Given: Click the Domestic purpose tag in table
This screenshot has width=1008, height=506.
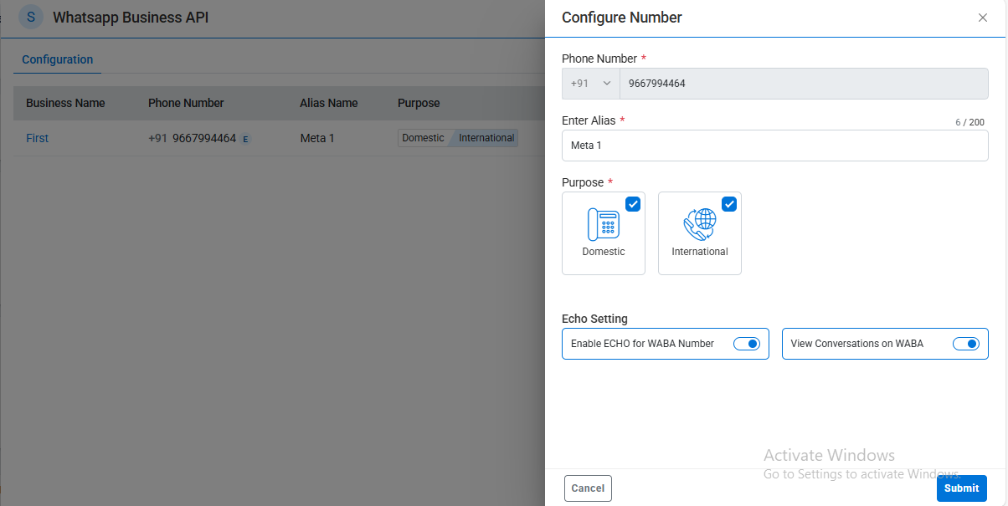Looking at the screenshot, I should tap(423, 138).
